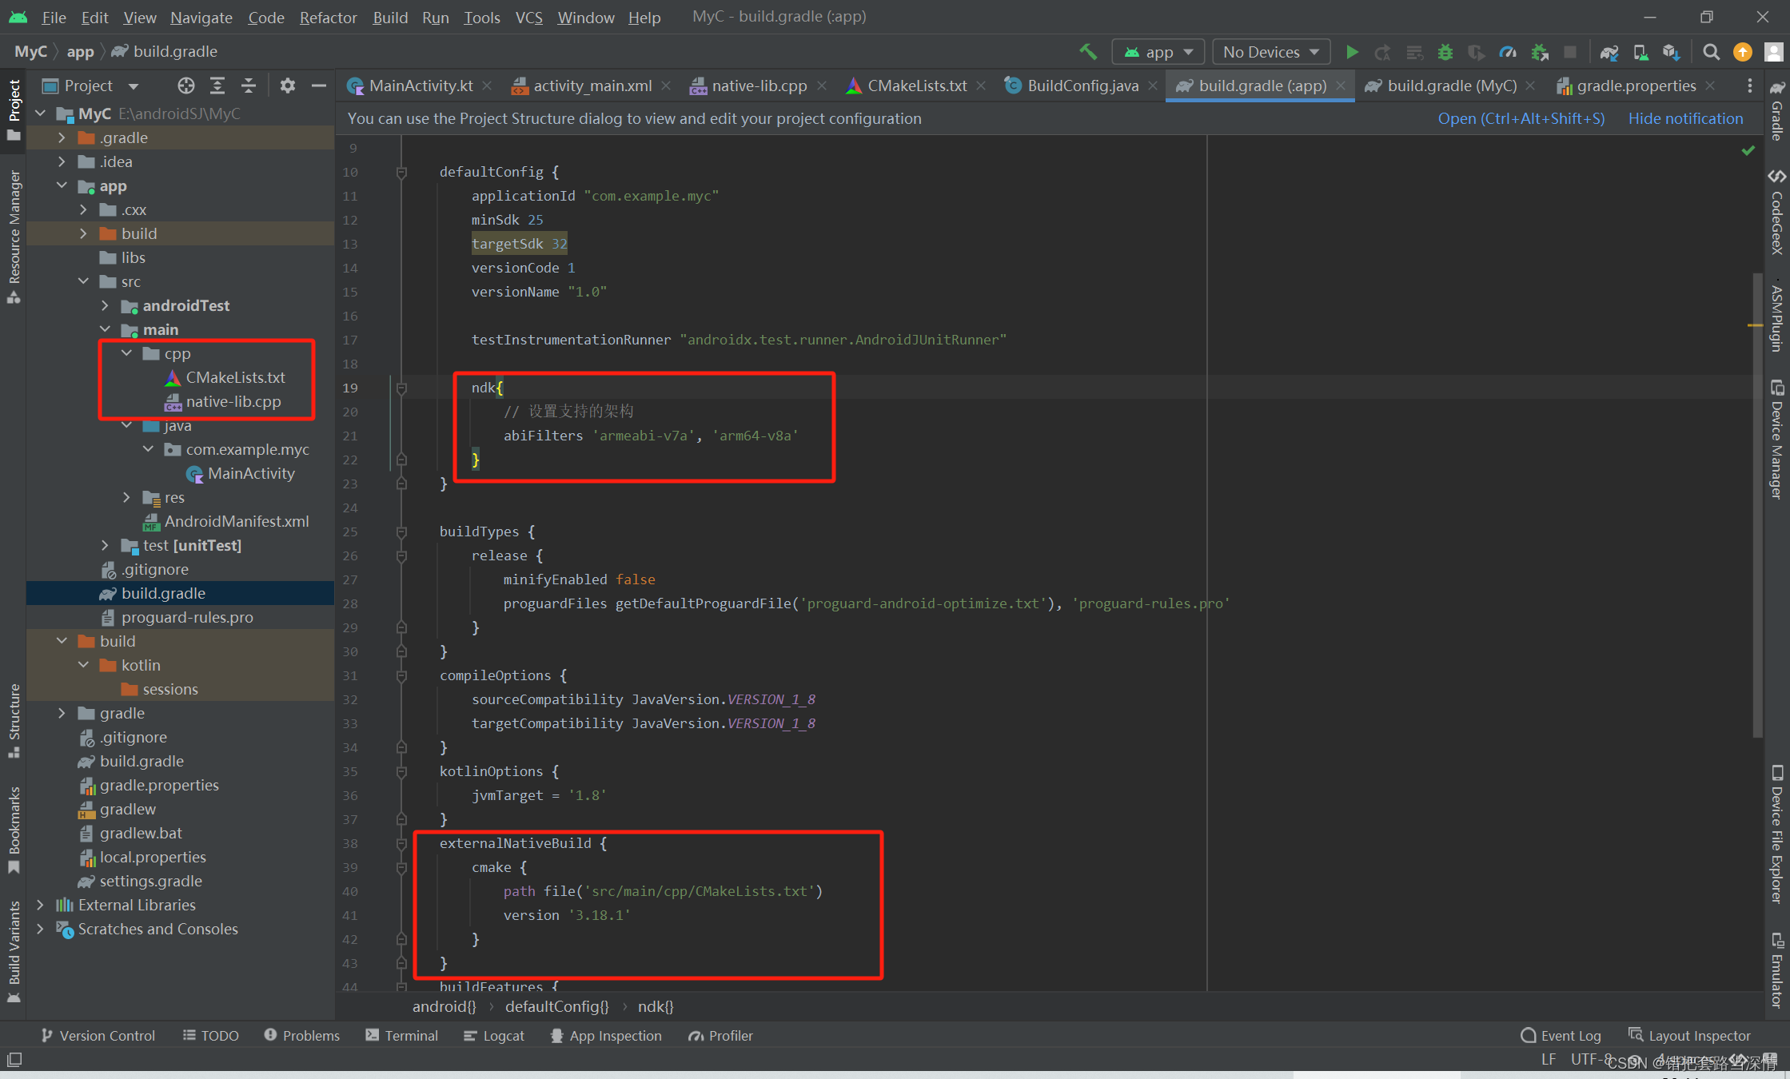
Task: Open the Project panel gear settings
Action: click(288, 86)
